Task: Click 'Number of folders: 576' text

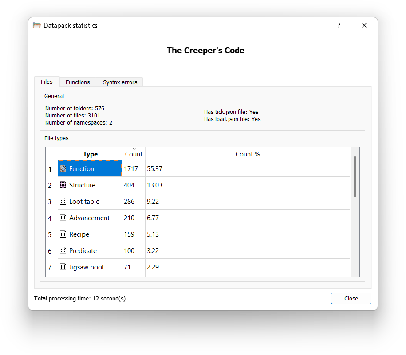Action: (x=75, y=108)
